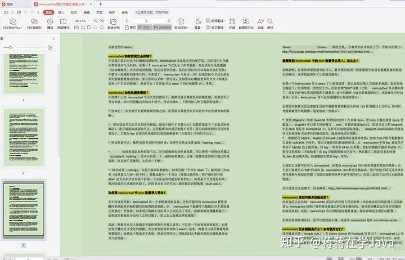Click the thumbnail size icon beside the slider
This screenshot has width=405, height=260.
click(50, 48)
